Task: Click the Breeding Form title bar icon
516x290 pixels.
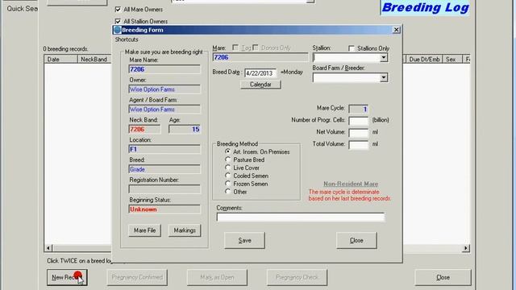Action: [118, 30]
